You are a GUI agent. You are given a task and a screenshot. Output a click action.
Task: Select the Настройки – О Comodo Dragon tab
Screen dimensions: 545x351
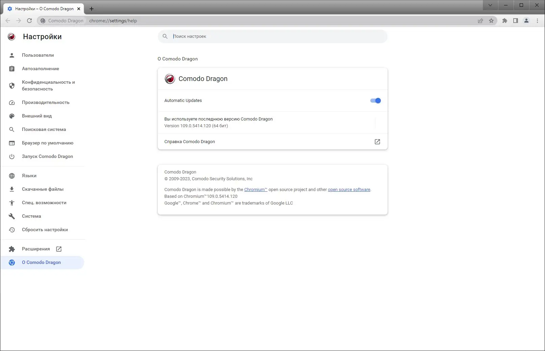pyautogui.click(x=44, y=9)
